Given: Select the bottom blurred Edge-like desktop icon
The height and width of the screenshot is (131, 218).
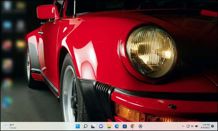Looking at the screenshot, I should click(7, 102).
